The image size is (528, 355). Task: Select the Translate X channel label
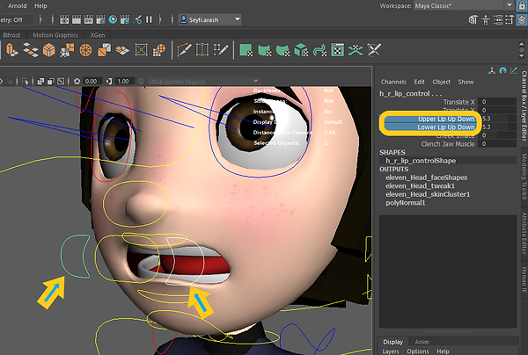[x=459, y=102]
